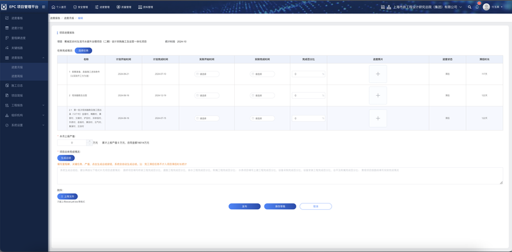Image resolution: width=512 pixels, height=252 pixels.
Task: Open actual start date picker for first row
Action: click(x=207, y=74)
